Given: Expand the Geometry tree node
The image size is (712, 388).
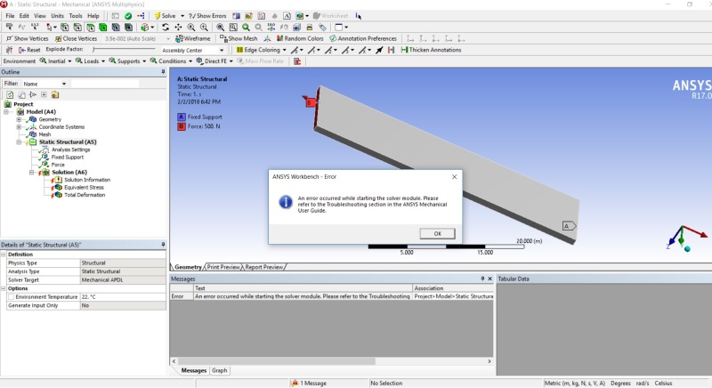Looking at the screenshot, I should [19, 119].
